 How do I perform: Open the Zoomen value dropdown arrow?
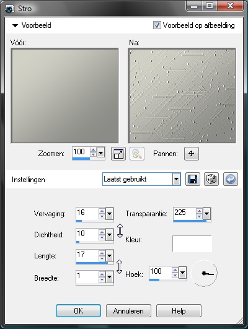point(101,152)
